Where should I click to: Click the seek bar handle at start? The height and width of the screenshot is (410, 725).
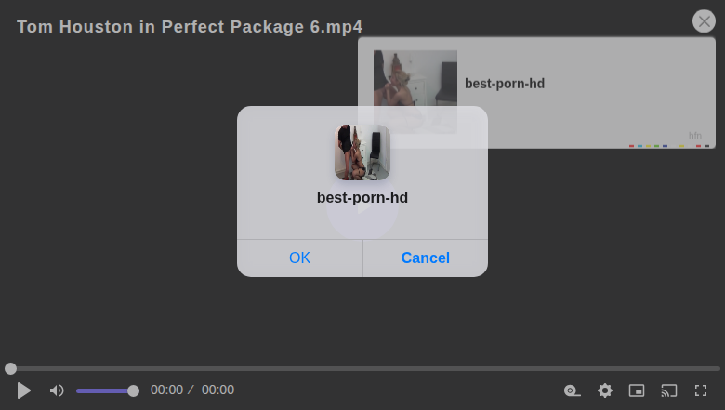click(x=10, y=368)
